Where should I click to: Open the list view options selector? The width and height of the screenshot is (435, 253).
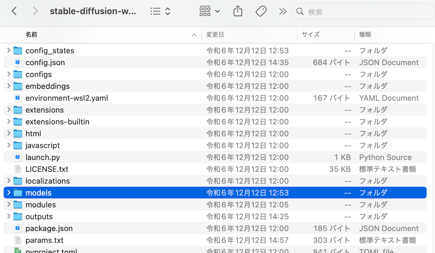click(x=160, y=12)
